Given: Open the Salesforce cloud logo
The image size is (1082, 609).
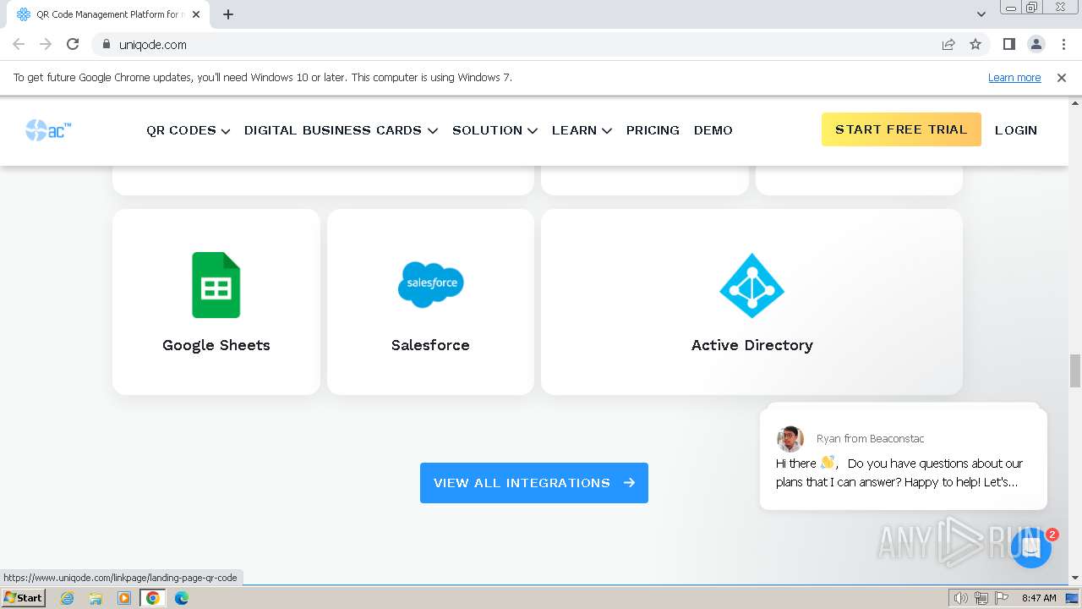Looking at the screenshot, I should (x=430, y=283).
